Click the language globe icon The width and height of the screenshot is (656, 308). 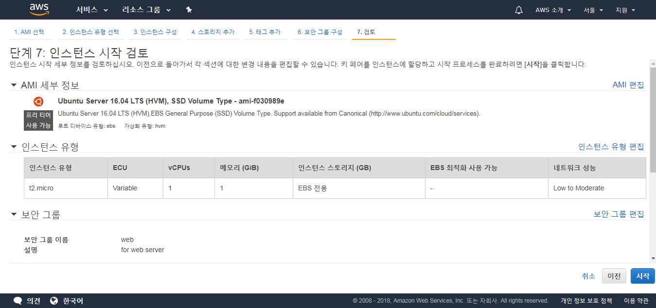pyautogui.click(x=54, y=301)
